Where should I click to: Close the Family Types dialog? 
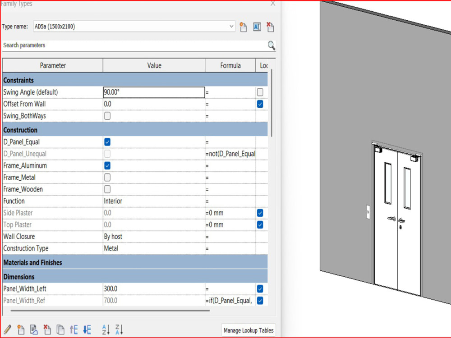[273, 4]
